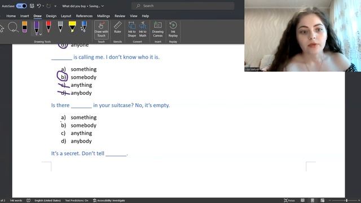Select the arrow cursor tool
This screenshot has height=203, width=361.
point(2,29)
